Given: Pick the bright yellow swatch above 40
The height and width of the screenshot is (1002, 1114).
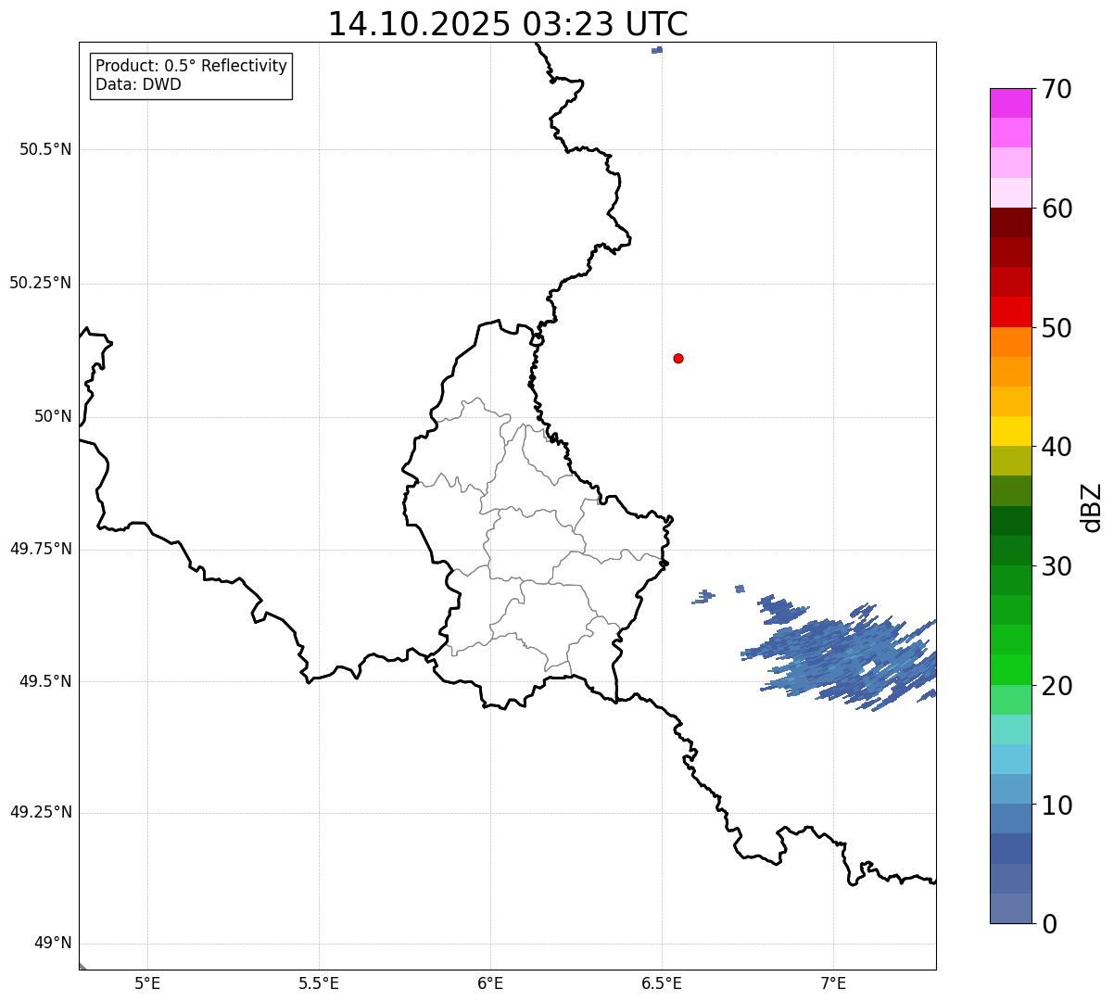Looking at the screenshot, I should (1010, 431).
